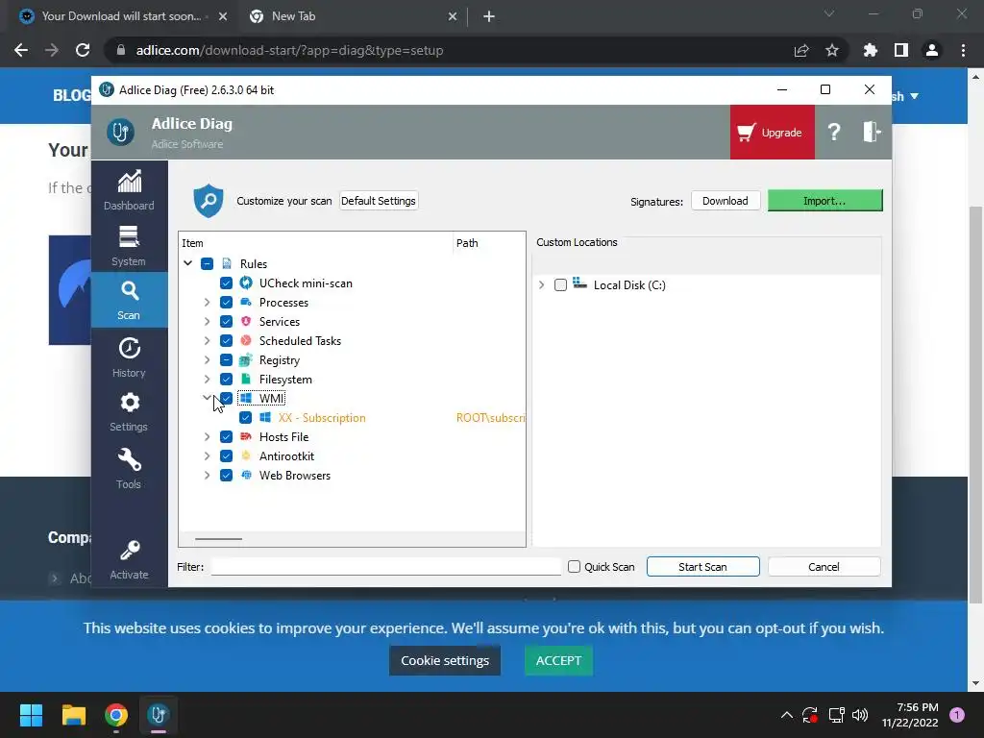Viewport: 984px width, 738px height.
Task: Click the Cancel button
Action: point(824,567)
